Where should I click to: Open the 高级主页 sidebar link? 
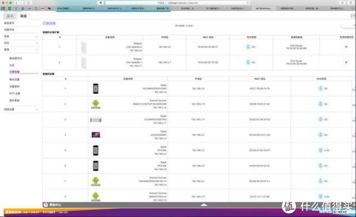[x=9, y=23]
